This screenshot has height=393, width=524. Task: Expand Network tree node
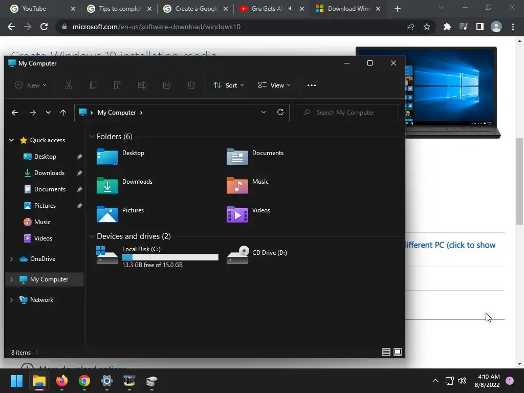pos(12,300)
